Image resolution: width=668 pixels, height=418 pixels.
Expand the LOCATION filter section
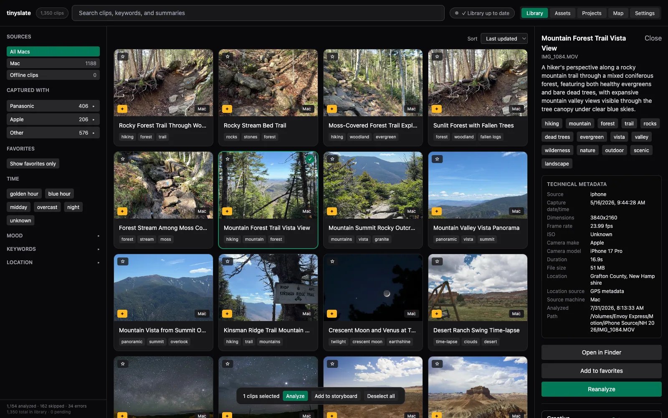coord(53,262)
